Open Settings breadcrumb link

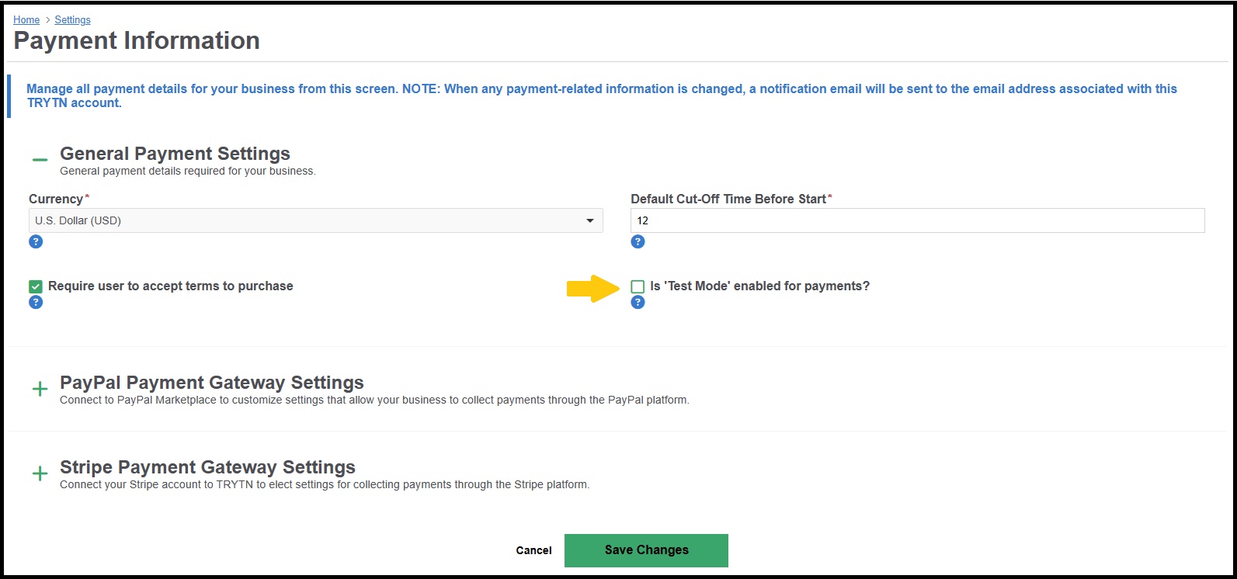[x=72, y=19]
